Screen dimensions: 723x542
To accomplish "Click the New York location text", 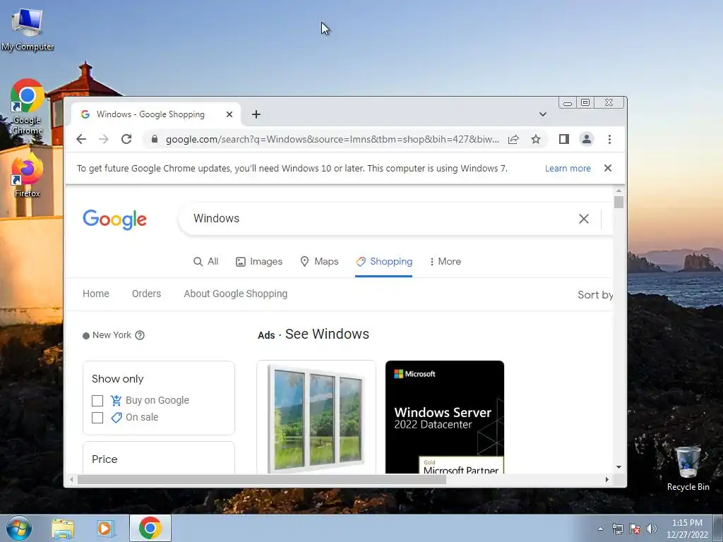I will (x=112, y=335).
